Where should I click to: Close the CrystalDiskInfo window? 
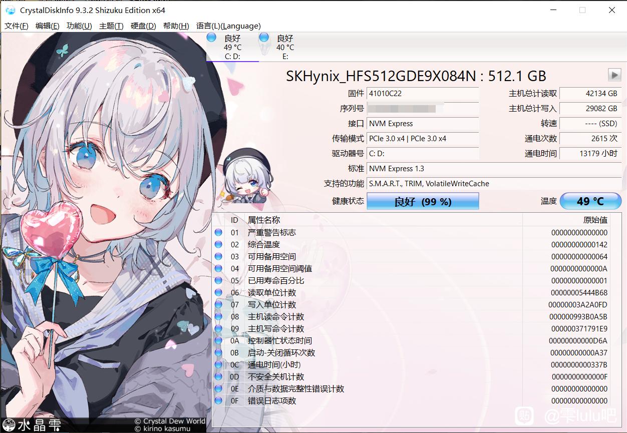612,10
